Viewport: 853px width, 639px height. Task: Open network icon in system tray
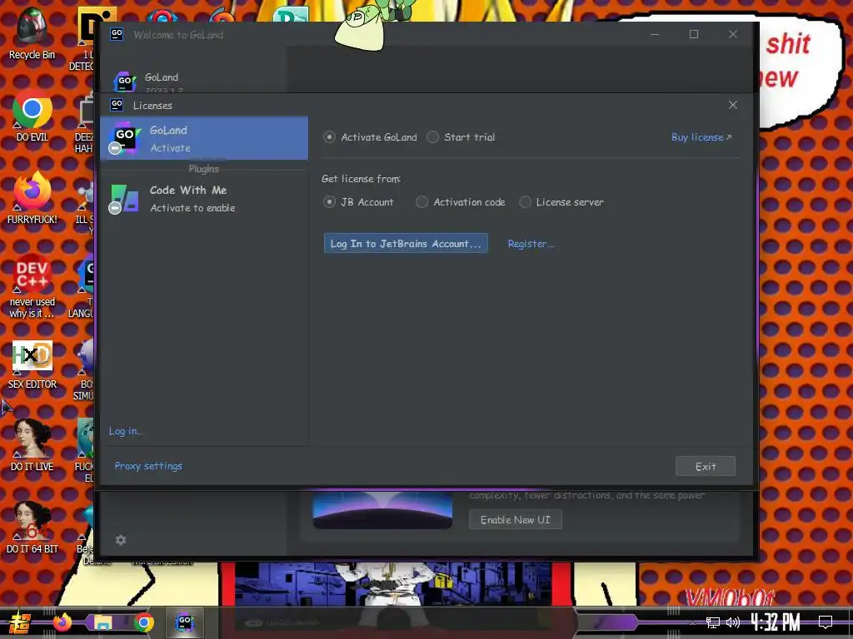[713, 622]
